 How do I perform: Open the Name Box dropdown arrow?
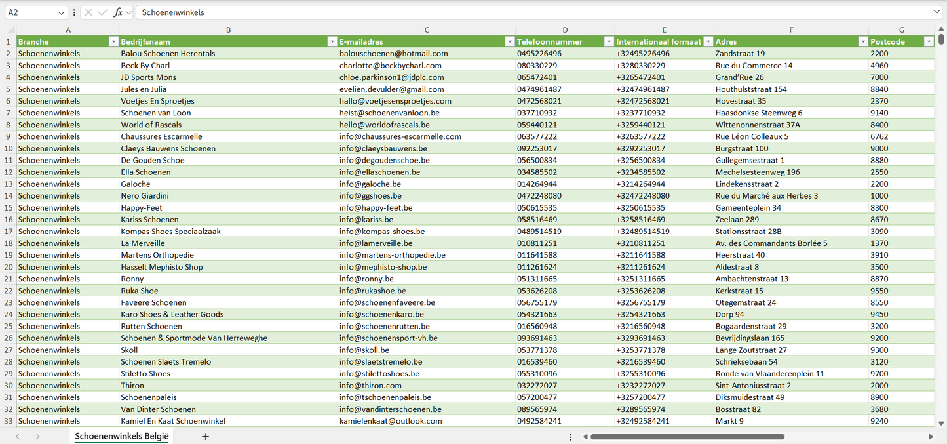tap(62, 12)
